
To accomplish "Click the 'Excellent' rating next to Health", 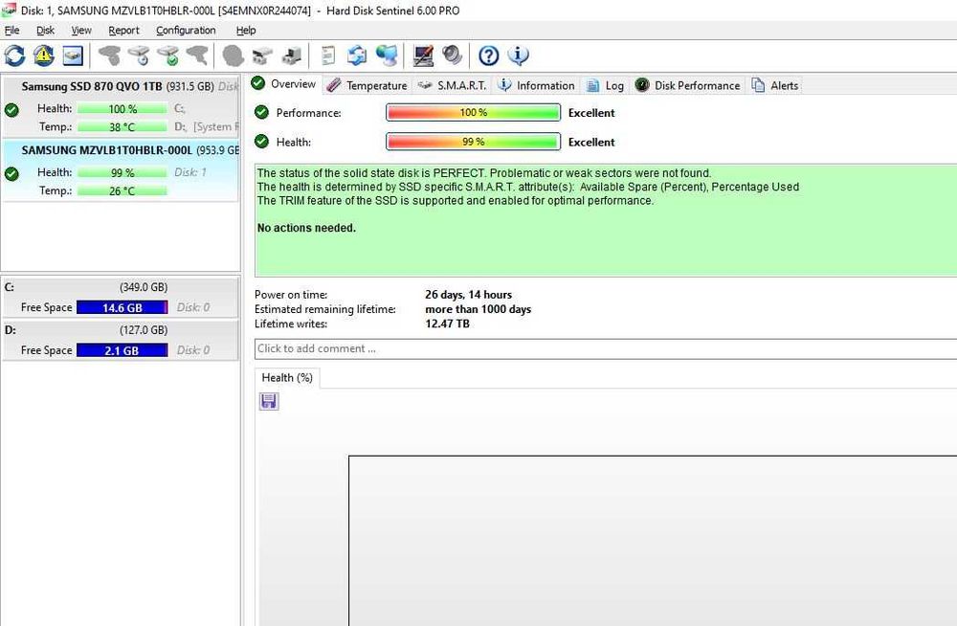I will tap(591, 142).
